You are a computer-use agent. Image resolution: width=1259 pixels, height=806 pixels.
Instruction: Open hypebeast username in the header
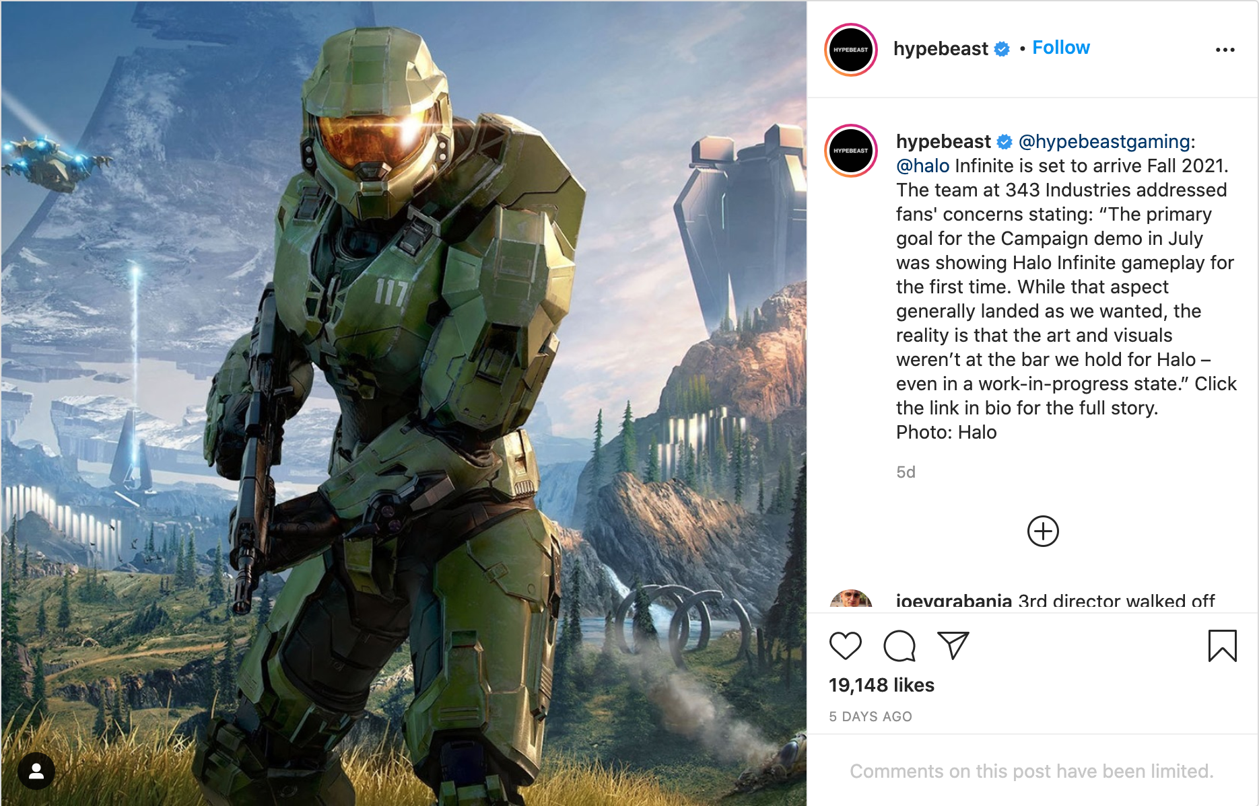[941, 49]
